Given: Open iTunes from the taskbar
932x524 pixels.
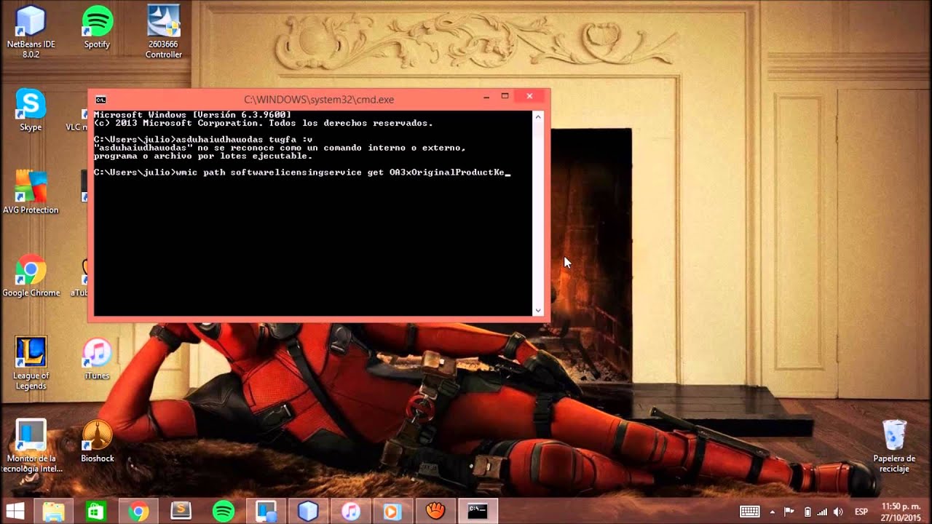Looking at the screenshot, I should coord(350,512).
